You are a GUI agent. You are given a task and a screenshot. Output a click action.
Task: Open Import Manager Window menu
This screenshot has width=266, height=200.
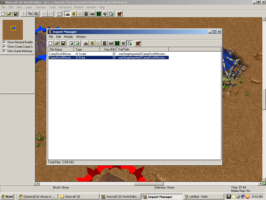pyautogui.click(x=81, y=37)
